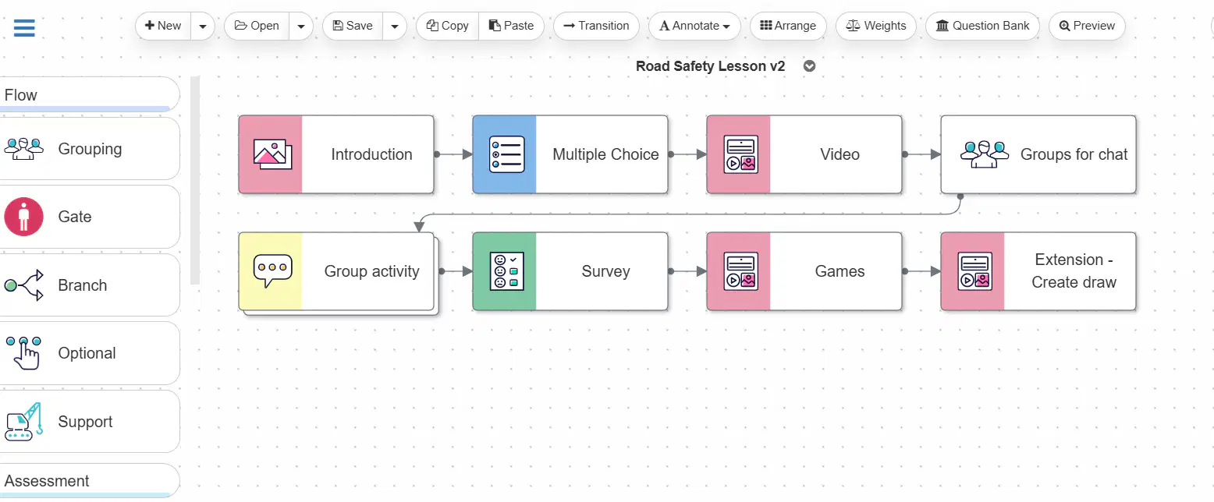This screenshot has width=1214, height=502.
Task: Select the Group activity chat bubble icon
Action: tap(272, 271)
